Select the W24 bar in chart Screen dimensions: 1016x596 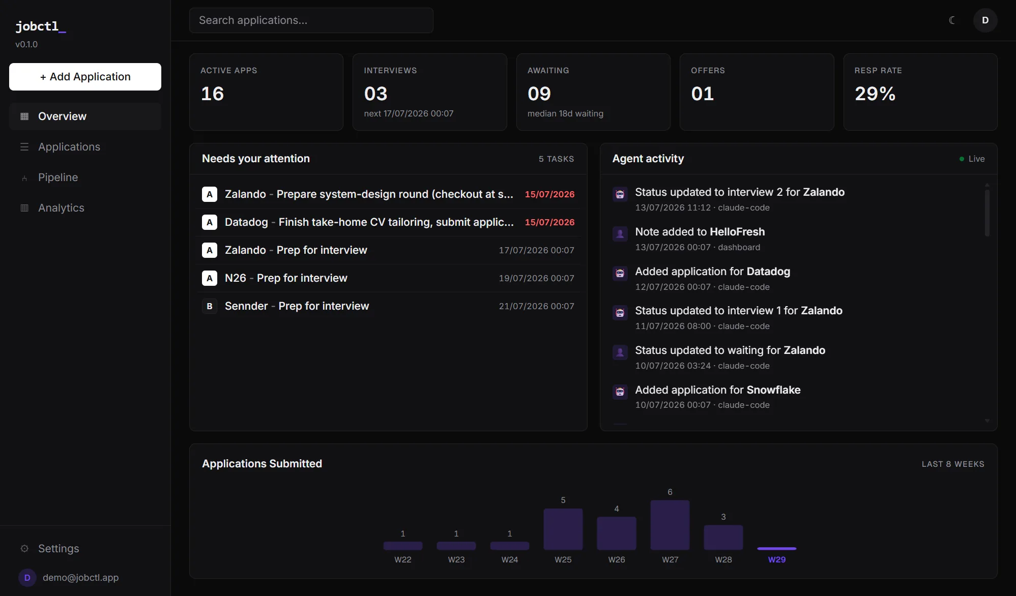click(510, 546)
